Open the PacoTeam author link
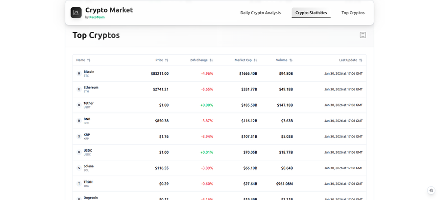The height and width of the screenshot is (200, 439). click(x=97, y=17)
